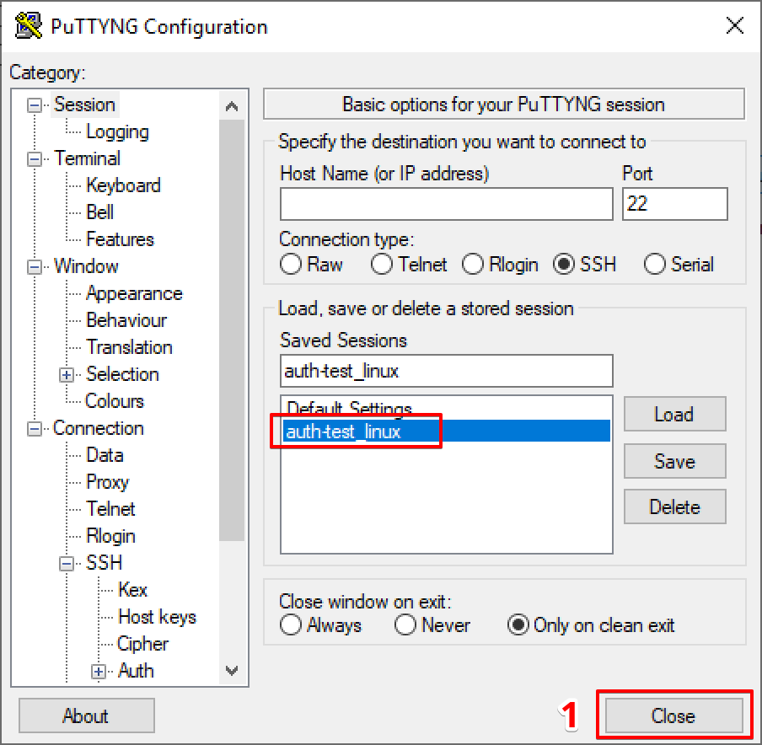This screenshot has height=745, width=762.
Task: Collapse the Terminal tree node
Action: [34, 159]
